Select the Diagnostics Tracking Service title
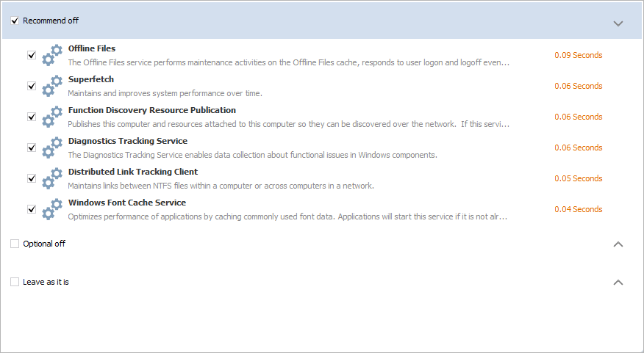This screenshot has height=353, width=644. click(x=128, y=141)
